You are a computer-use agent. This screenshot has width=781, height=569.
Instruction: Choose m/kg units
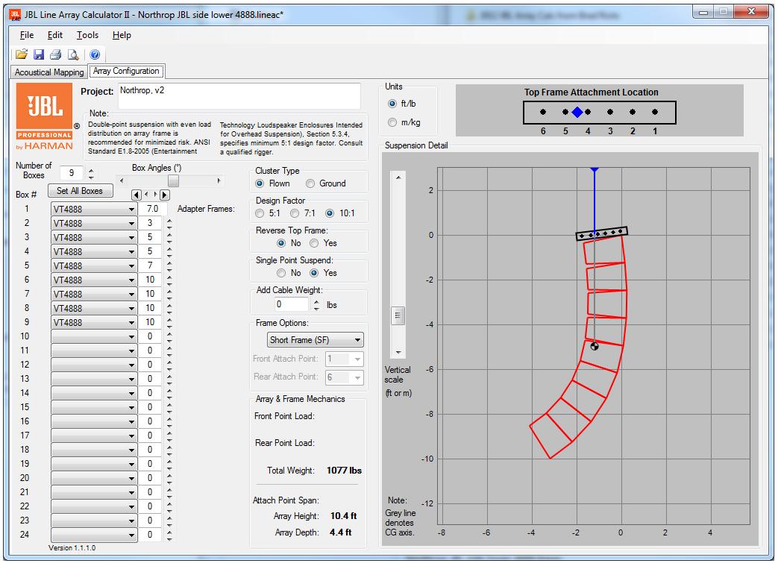point(392,123)
